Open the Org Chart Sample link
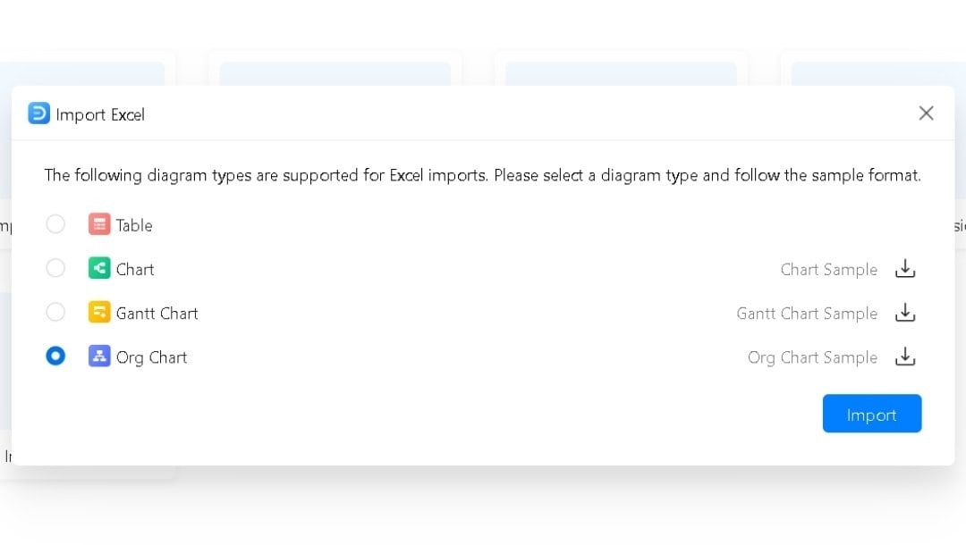The image size is (966, 545). click(x=812, y=356)
